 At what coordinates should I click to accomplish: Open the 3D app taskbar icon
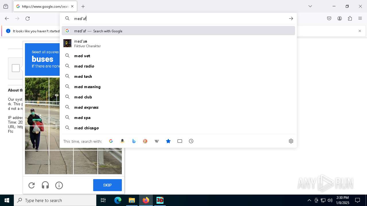coord(160,200)
